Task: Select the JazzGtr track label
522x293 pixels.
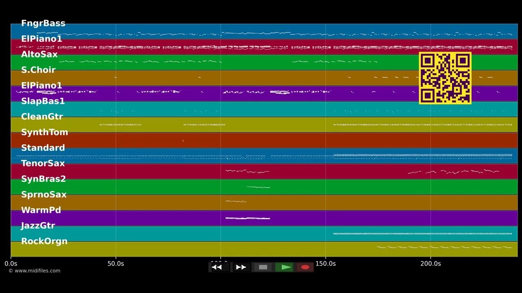Action: pos(38,225)
